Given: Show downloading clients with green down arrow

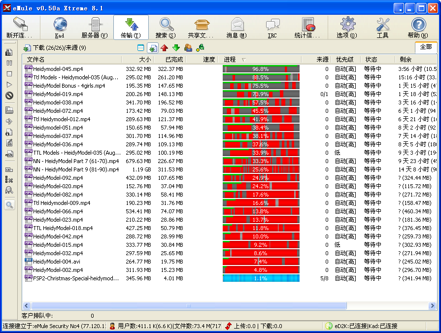Looking at the screenshot, I should click(x=176, y=48).
